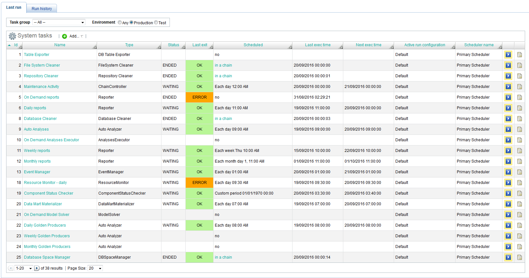
Task: Open the Maintenance Activity task link
Action: pos(41,87)
